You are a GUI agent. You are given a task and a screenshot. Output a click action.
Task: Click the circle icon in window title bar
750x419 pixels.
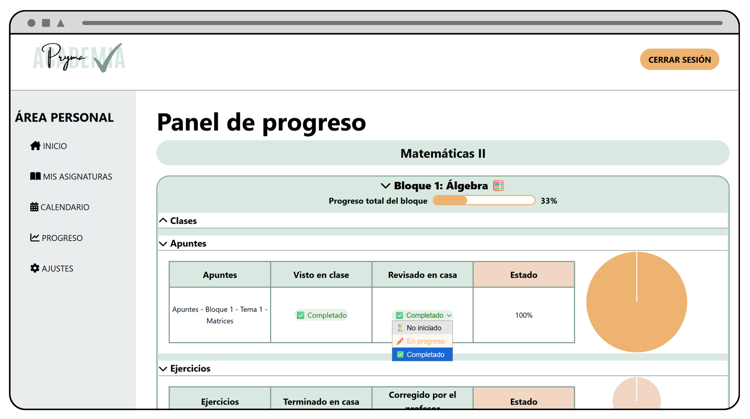click(31, 23)
